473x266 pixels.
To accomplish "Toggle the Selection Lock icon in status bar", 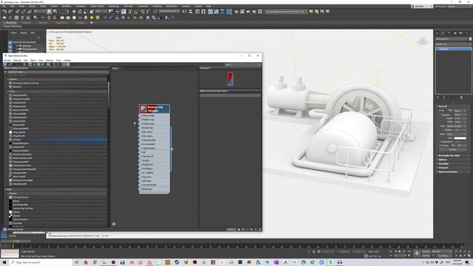I will [313, 251].
